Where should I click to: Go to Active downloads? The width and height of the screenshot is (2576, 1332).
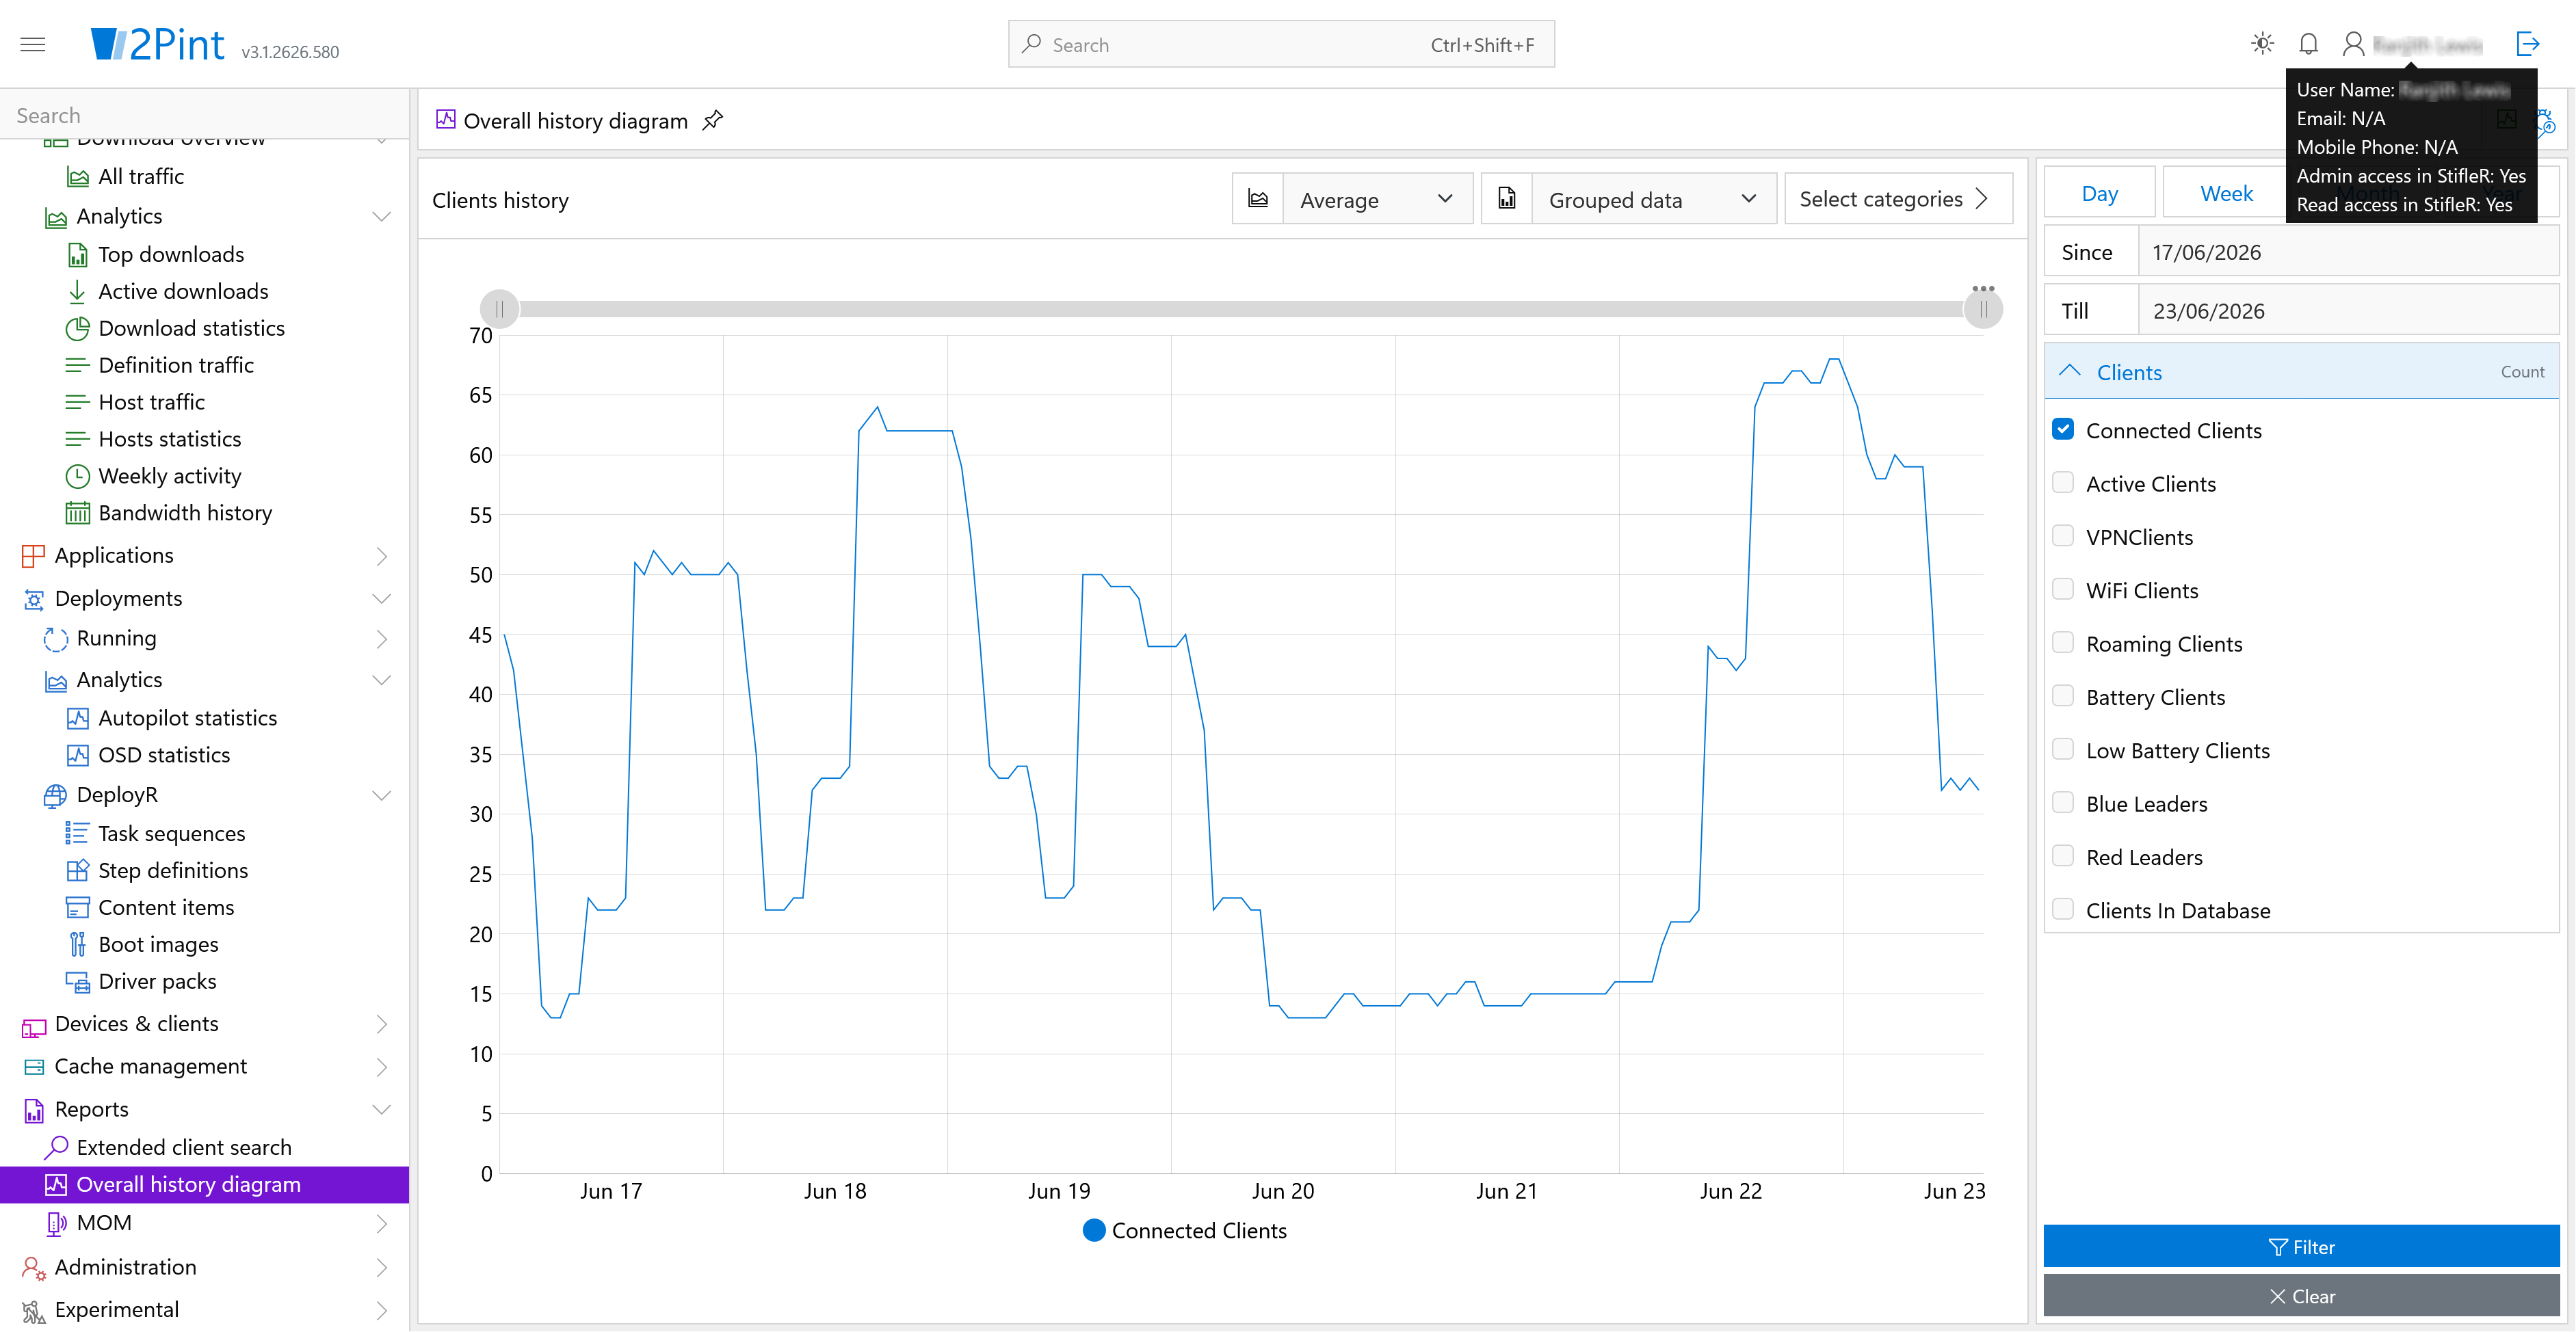[x=183, y=292]
